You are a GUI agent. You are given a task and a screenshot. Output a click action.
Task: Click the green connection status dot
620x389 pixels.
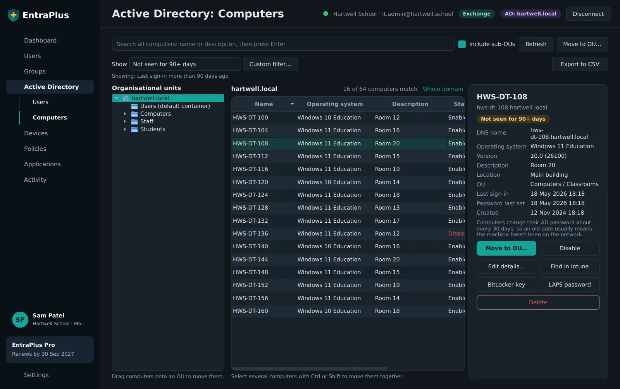point(326,14)
